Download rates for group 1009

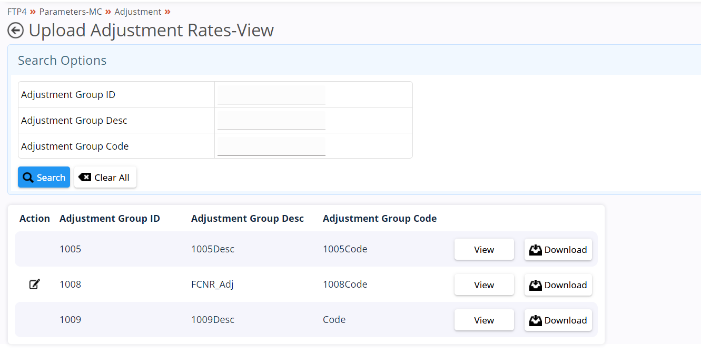tap(558, 320)
